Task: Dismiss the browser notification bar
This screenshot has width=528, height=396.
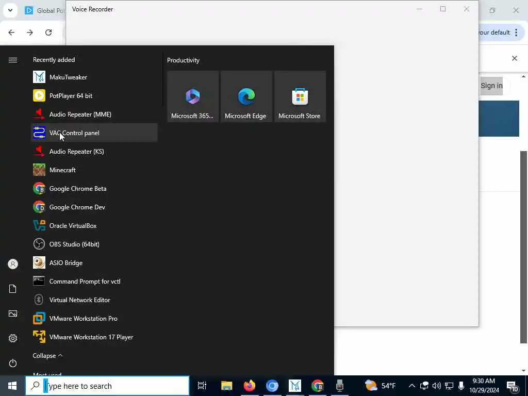Action: pos(515,58)
